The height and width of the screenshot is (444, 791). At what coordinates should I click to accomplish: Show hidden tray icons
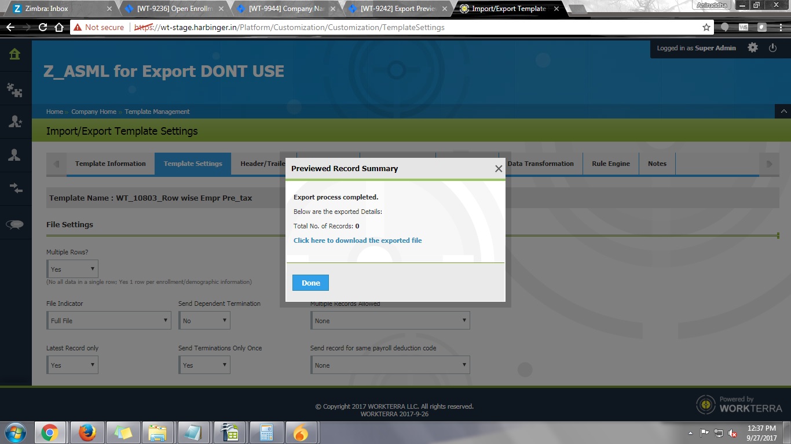pos(690,433)
